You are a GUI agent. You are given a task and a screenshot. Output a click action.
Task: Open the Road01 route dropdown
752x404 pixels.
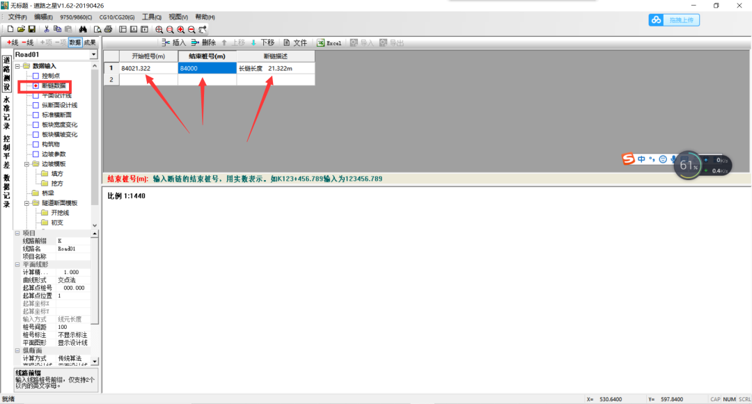tap(93, 54)
